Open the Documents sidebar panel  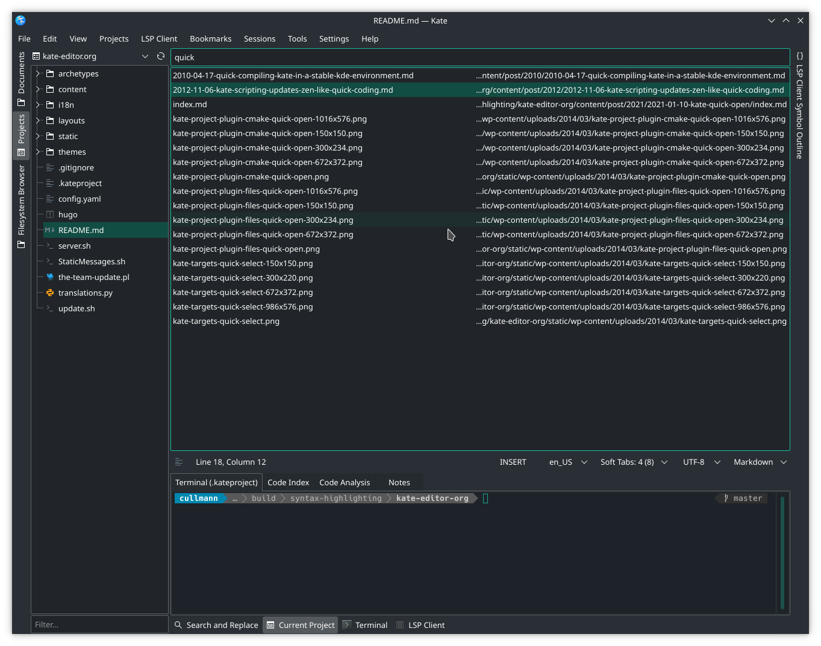22,79
